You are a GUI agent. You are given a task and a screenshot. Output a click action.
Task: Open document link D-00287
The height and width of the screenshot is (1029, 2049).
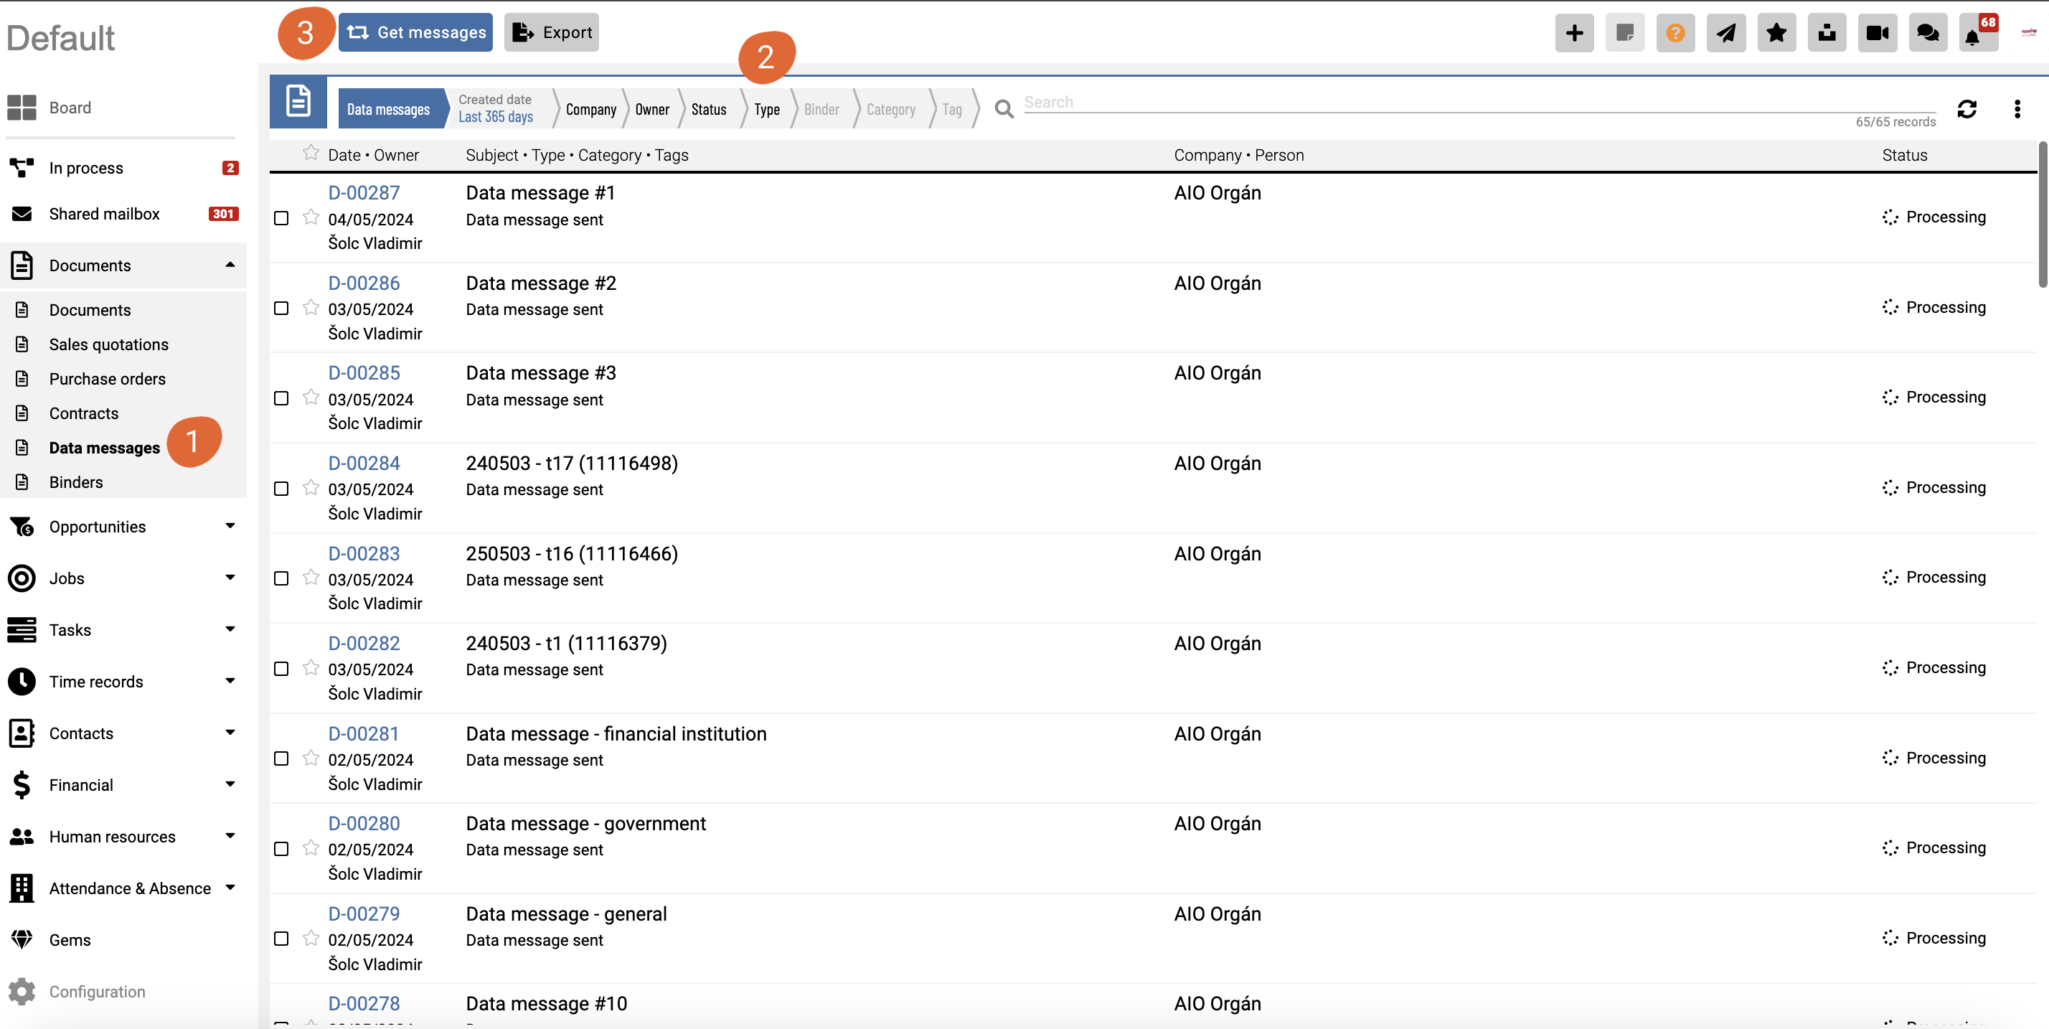[x=364, y=192]
